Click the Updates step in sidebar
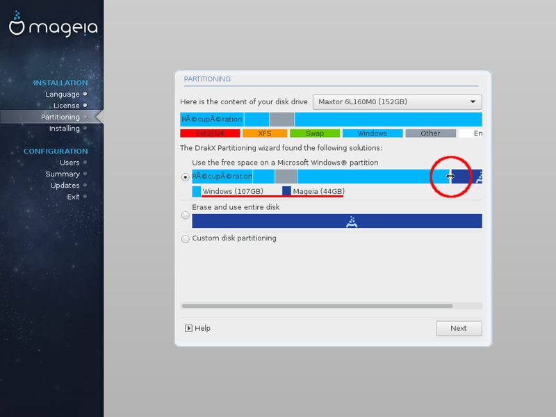Viewport: 556px width, 417px height. [65, 186]
